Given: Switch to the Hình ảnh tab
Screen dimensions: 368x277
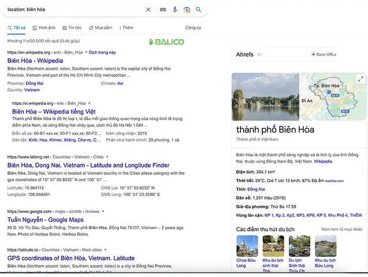Looking at the screenshot, I should point(44,28).
